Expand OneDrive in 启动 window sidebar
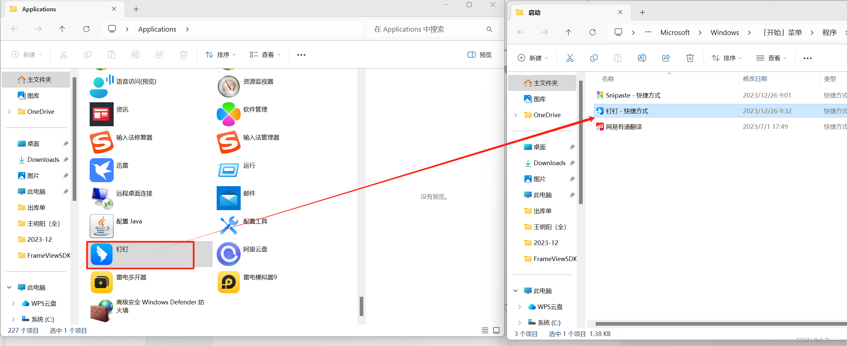The image size is (847, 346). click(516, 115)
